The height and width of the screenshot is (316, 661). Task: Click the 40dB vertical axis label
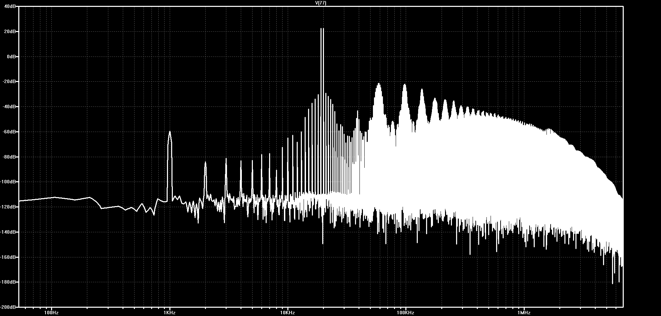coord(10,7)
